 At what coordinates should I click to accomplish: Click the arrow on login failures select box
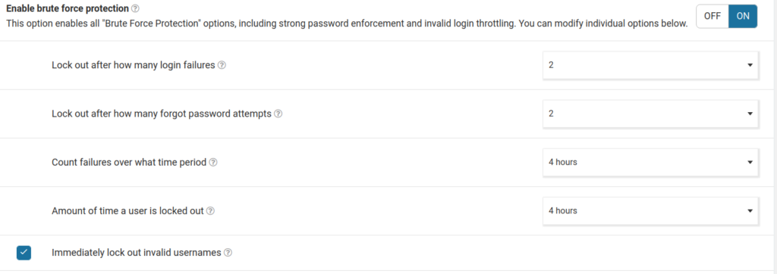(750, 65)
